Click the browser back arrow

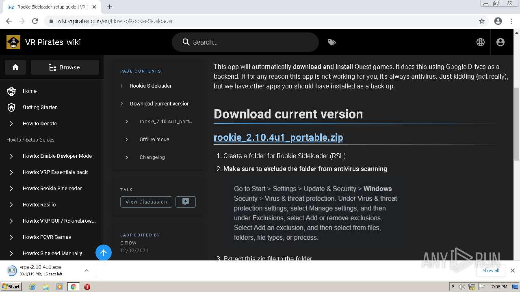point(9,21)
